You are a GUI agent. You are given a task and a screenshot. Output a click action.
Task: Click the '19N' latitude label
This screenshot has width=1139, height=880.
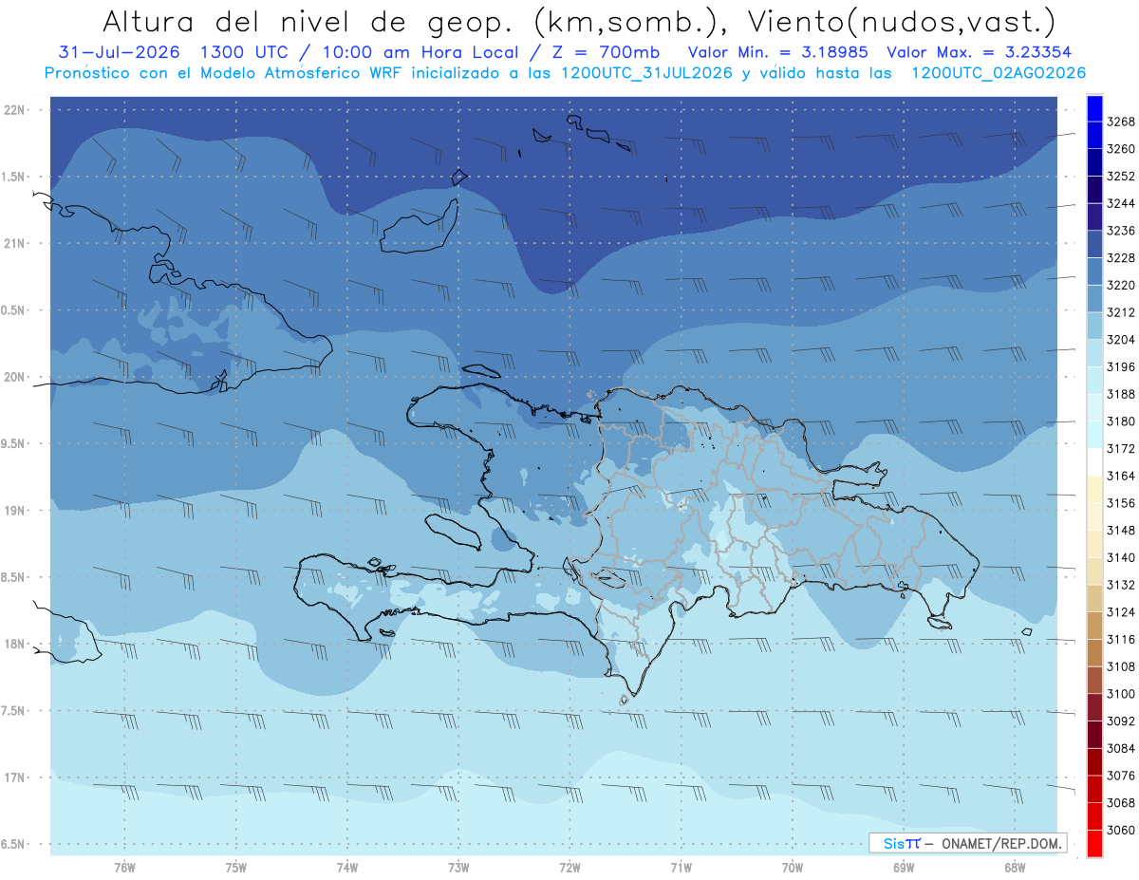[x=16, y=511]
